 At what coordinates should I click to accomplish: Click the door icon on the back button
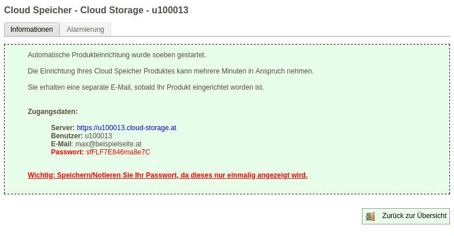coord(370,216)
